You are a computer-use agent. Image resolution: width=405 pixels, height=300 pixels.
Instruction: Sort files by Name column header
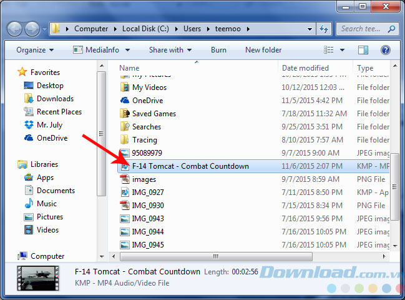[x=130, y=67]
